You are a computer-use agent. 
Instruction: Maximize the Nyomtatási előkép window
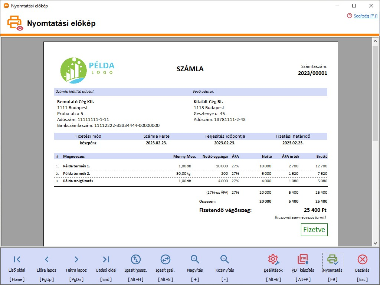tap(354, 6)
